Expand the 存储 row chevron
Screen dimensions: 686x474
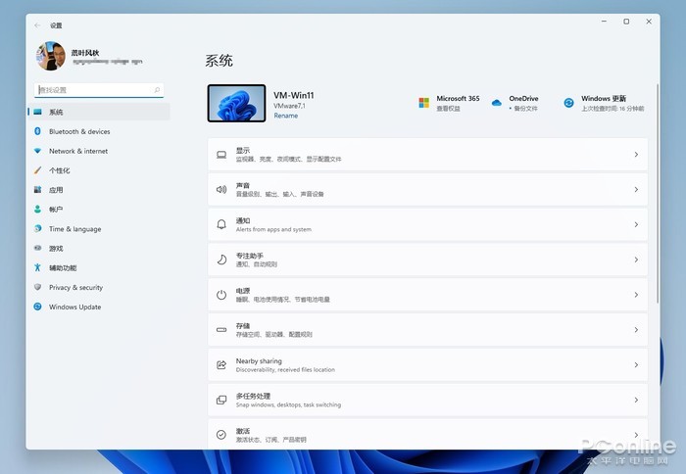tap(636, 329)
